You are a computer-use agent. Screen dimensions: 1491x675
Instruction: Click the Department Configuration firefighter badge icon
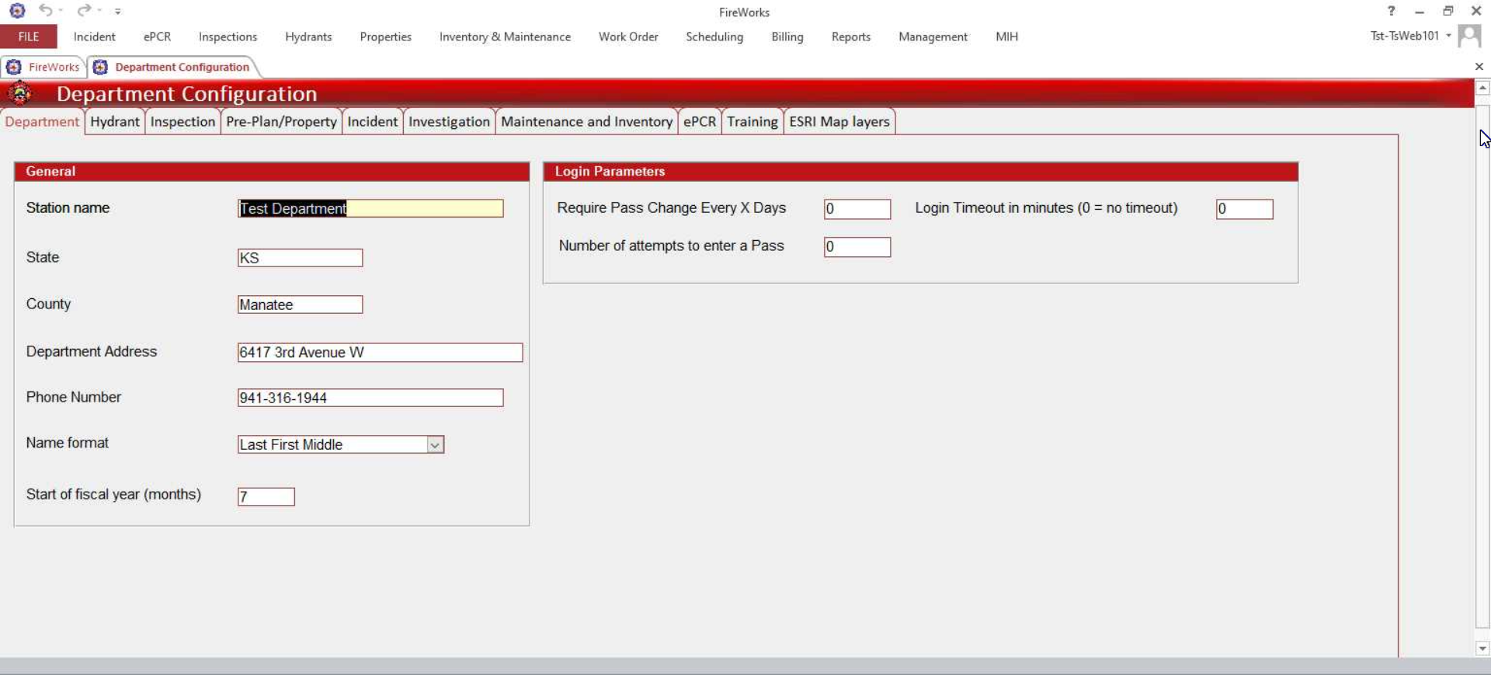pyautogui.click(x=20, y=94)
